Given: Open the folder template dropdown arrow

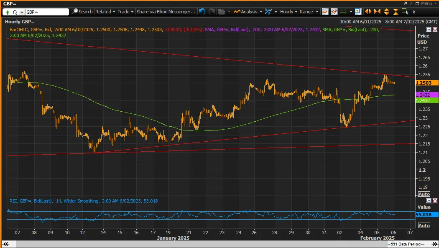Looking at the screenshot, I should tap(229, 12).
